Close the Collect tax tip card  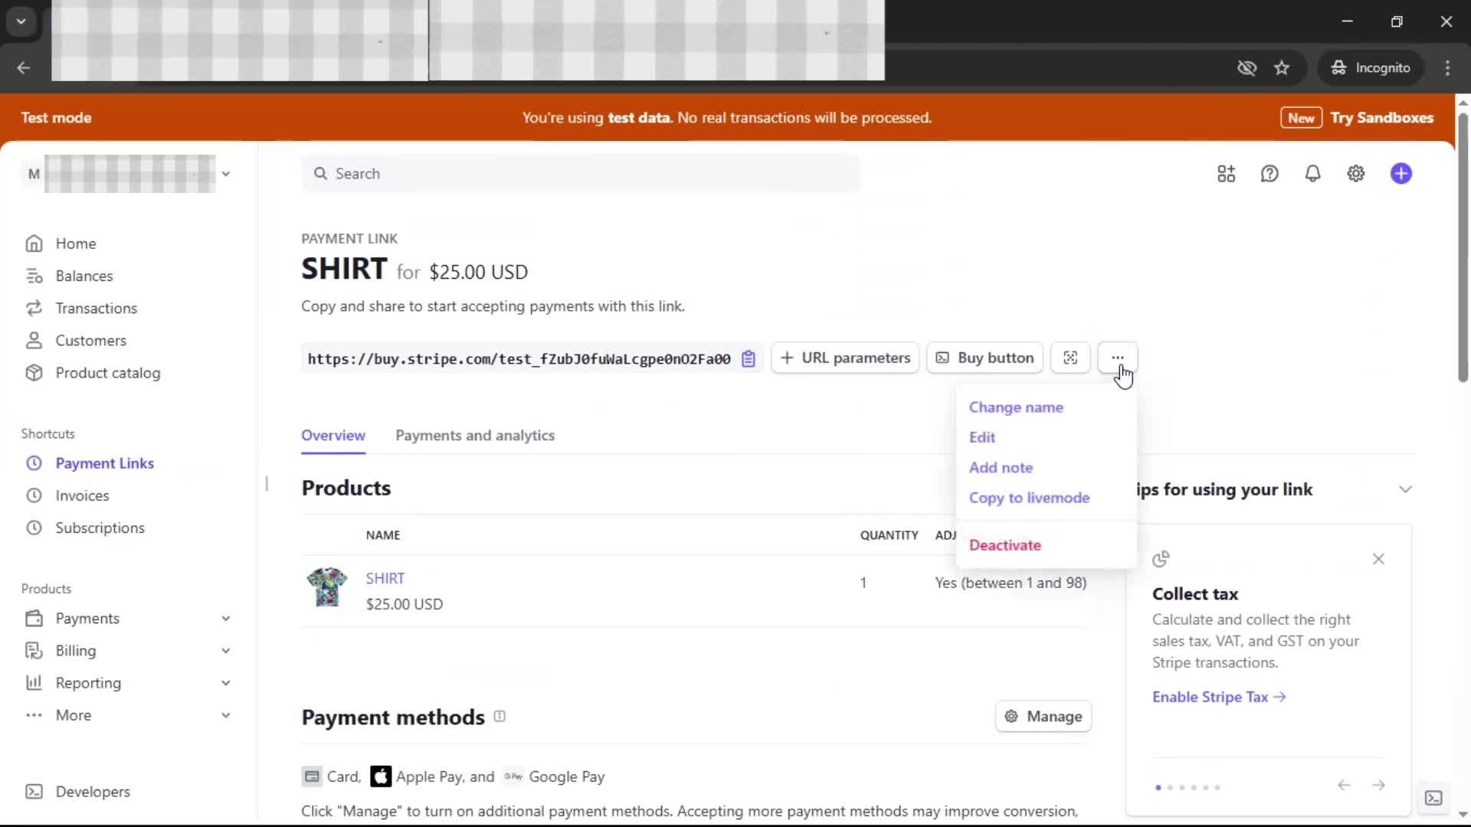(1378, 559)
